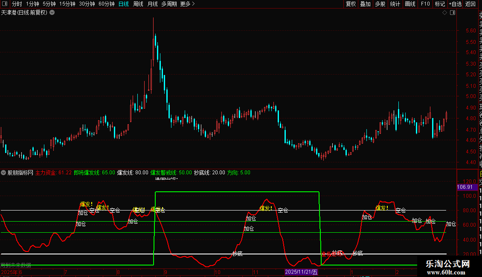482x277 pixels.
Task: Open F10 company info
Action: [425, 4]
